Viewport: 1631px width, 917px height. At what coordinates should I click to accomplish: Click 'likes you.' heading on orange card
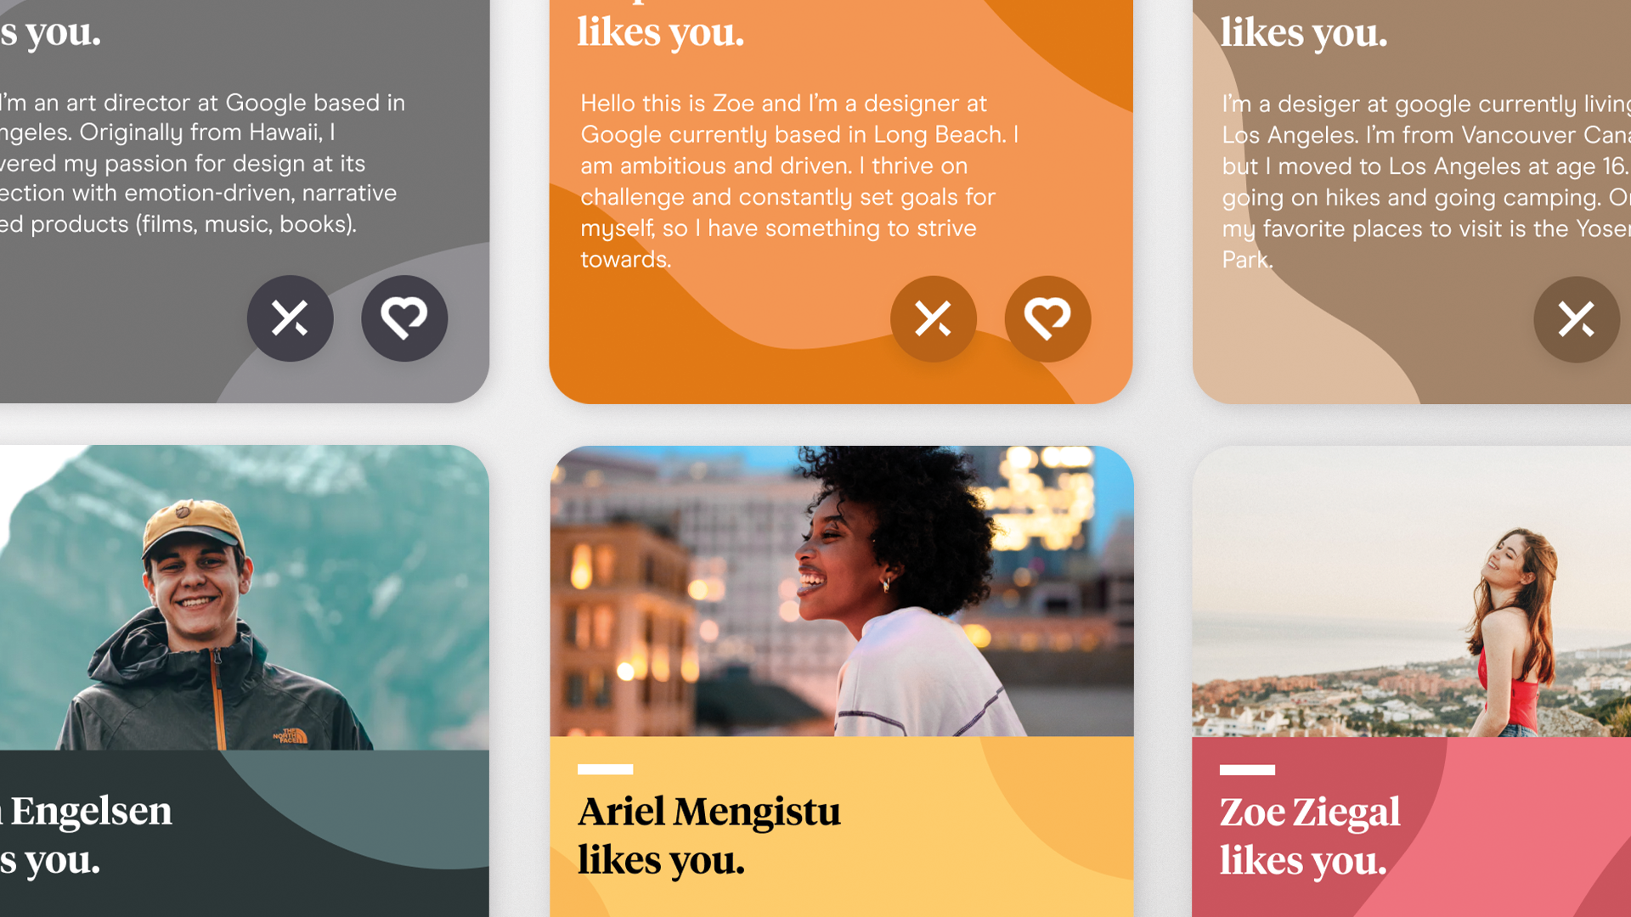661,32
